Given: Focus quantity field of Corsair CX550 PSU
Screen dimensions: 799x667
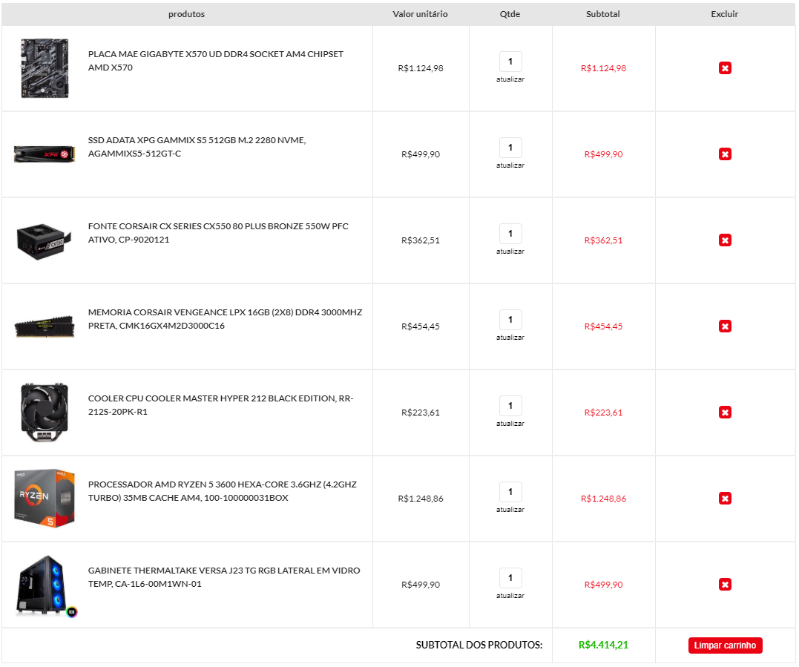Looking at the screenshot, I should [510, 234].
